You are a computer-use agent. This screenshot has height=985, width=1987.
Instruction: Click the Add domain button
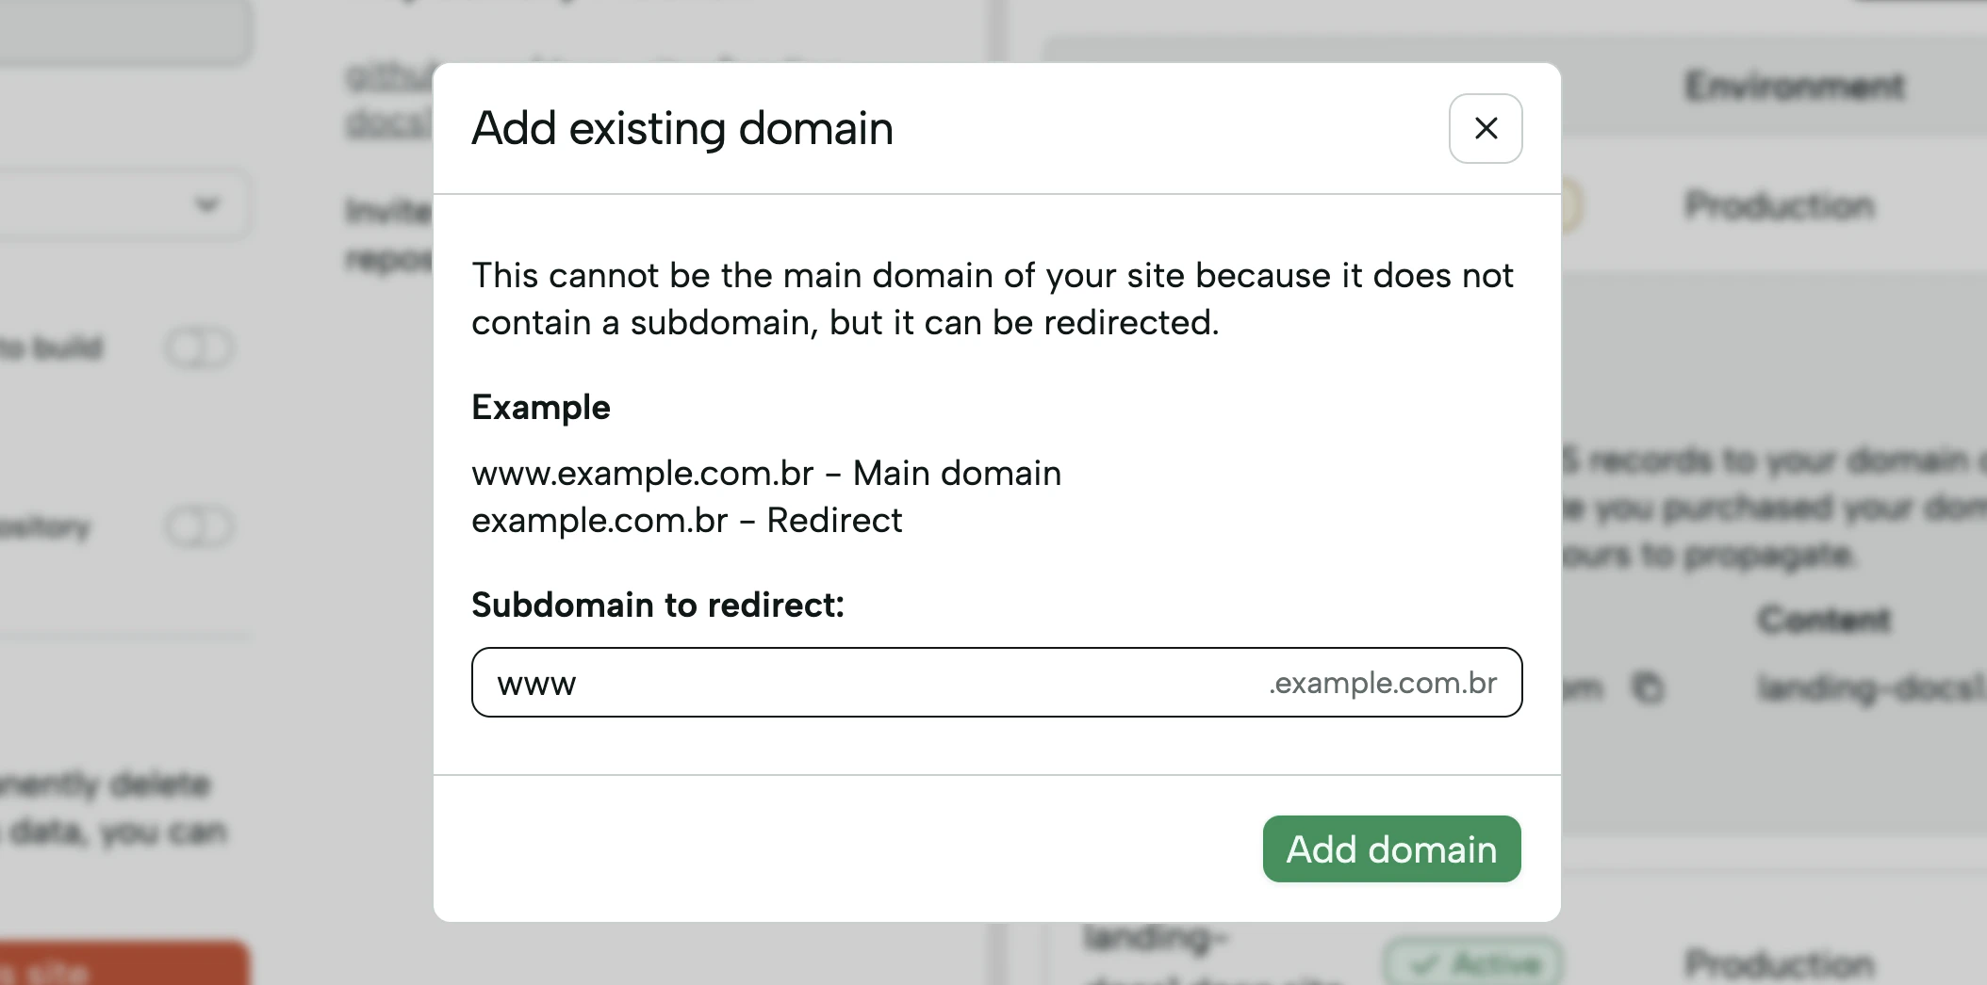[1390, 848]
